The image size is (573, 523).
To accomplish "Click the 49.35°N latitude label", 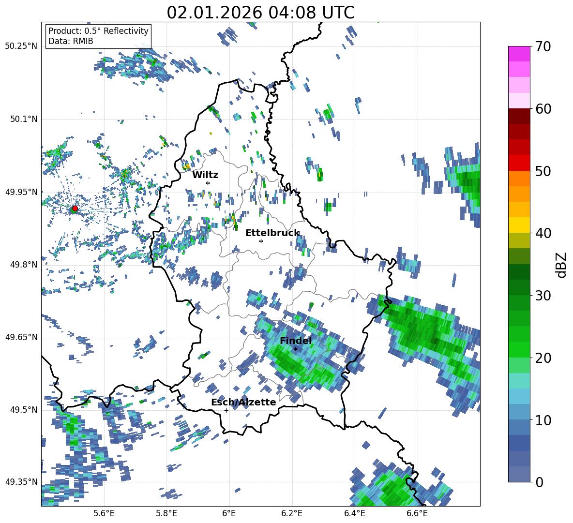I will coord(21,482).
